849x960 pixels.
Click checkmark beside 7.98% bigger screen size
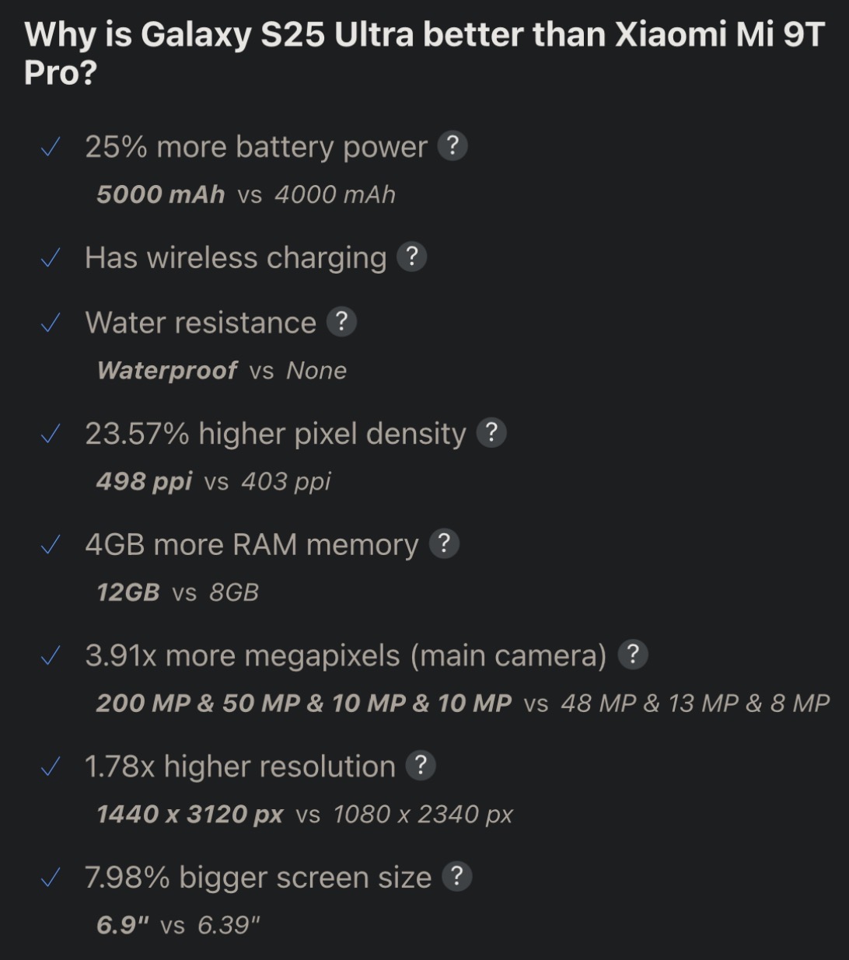[51, 878]
